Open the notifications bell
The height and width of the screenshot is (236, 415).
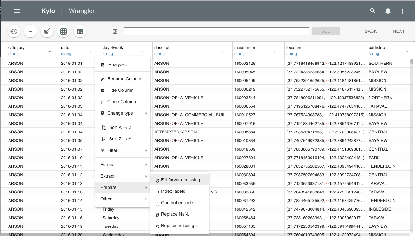(388, 11)
